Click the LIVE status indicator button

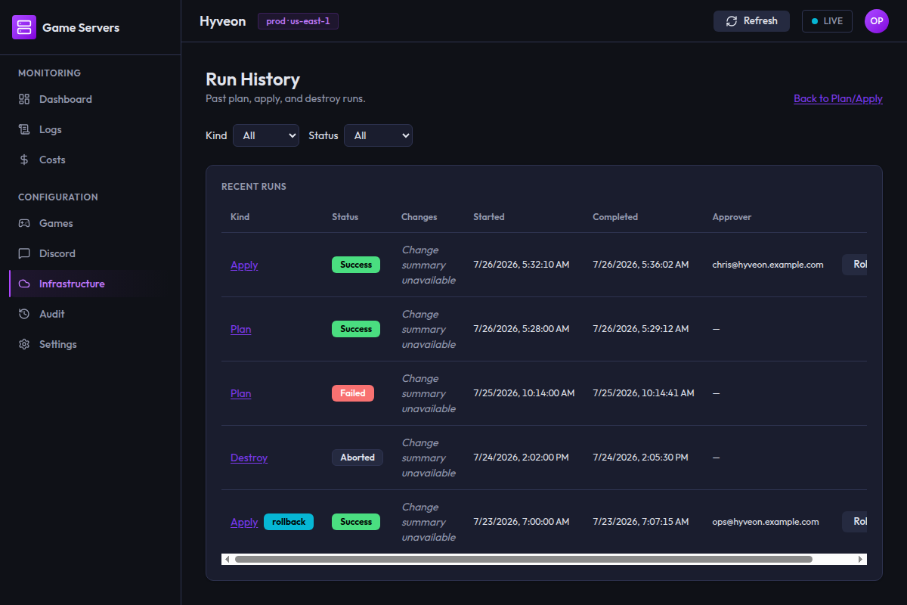pos(827,21)
